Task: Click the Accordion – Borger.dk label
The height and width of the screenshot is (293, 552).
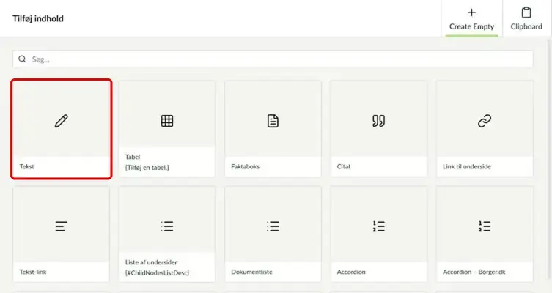Action: (474, 272)
